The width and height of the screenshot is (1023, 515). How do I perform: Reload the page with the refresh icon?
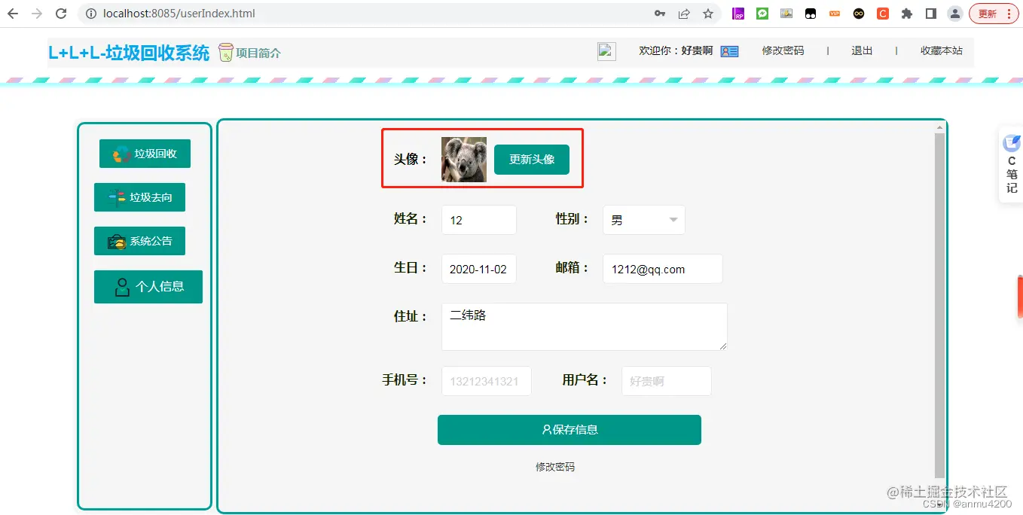(61, 14)
